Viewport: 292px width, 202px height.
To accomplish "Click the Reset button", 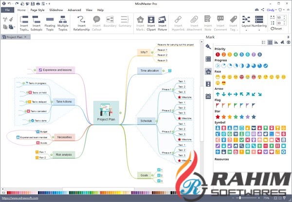I will 276,29.
